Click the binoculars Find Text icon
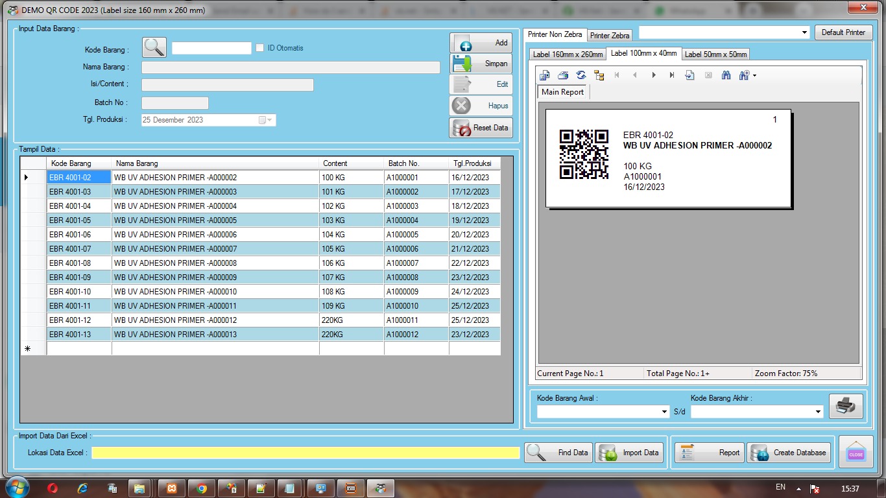This screenshot has height=498, width=886. click(726, 75)
